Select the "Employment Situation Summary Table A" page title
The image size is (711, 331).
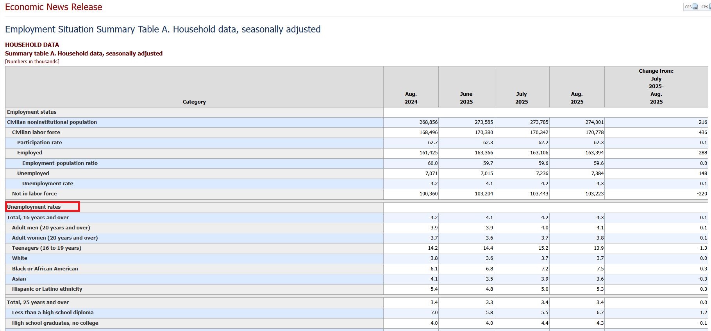click(163, 29)
